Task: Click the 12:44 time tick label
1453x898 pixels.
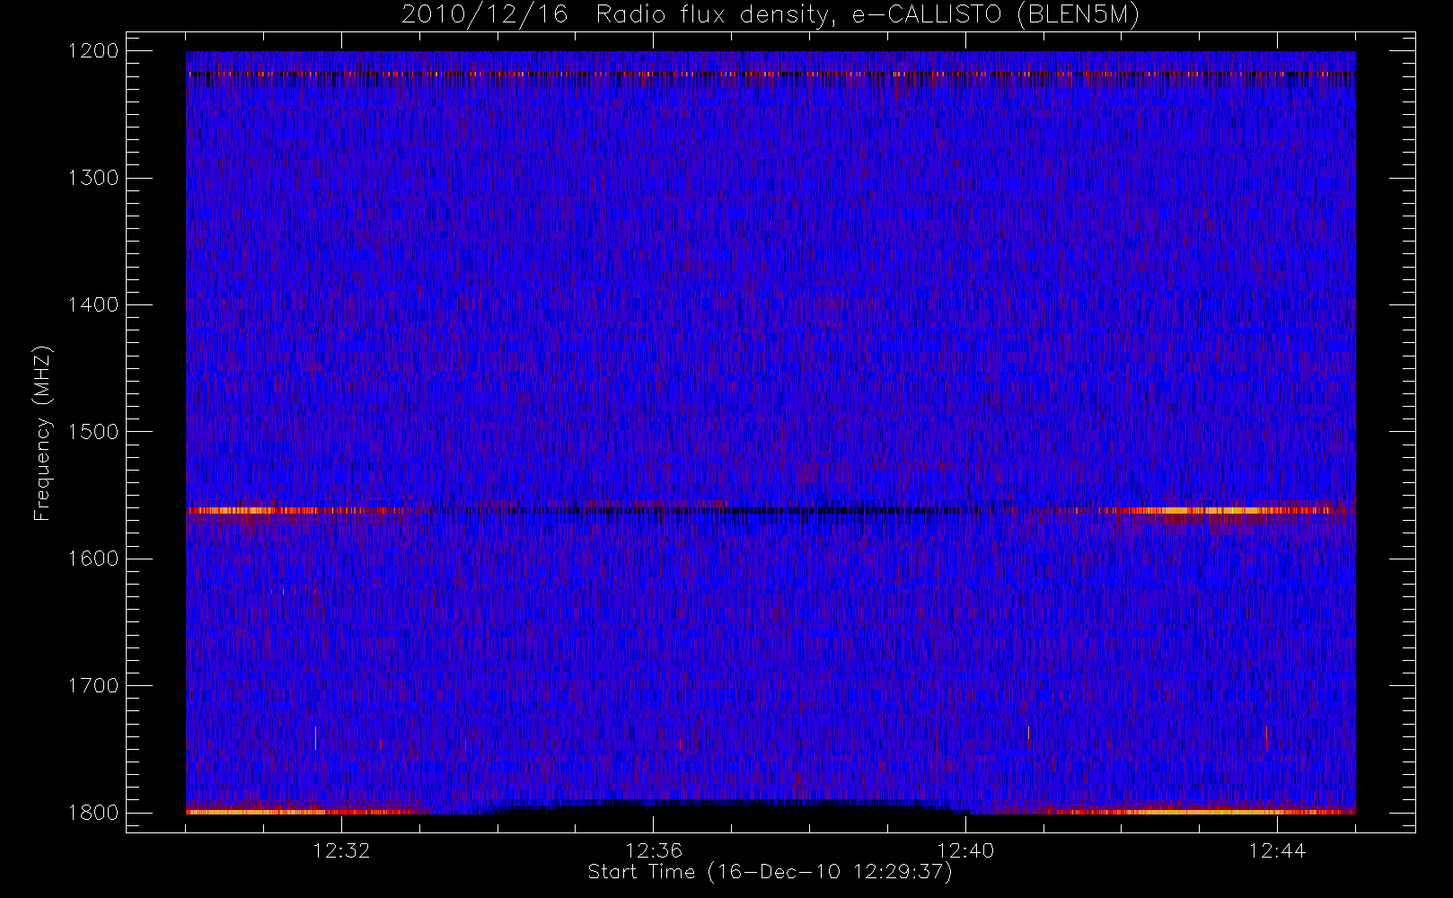Action: [x=1277, y=850]
